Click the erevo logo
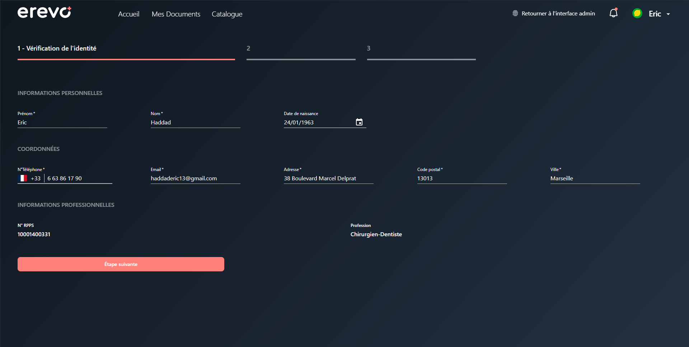 point(44,13)
